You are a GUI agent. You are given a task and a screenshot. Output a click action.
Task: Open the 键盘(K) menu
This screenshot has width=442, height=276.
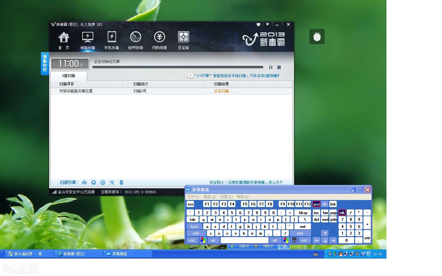(210, 197)
